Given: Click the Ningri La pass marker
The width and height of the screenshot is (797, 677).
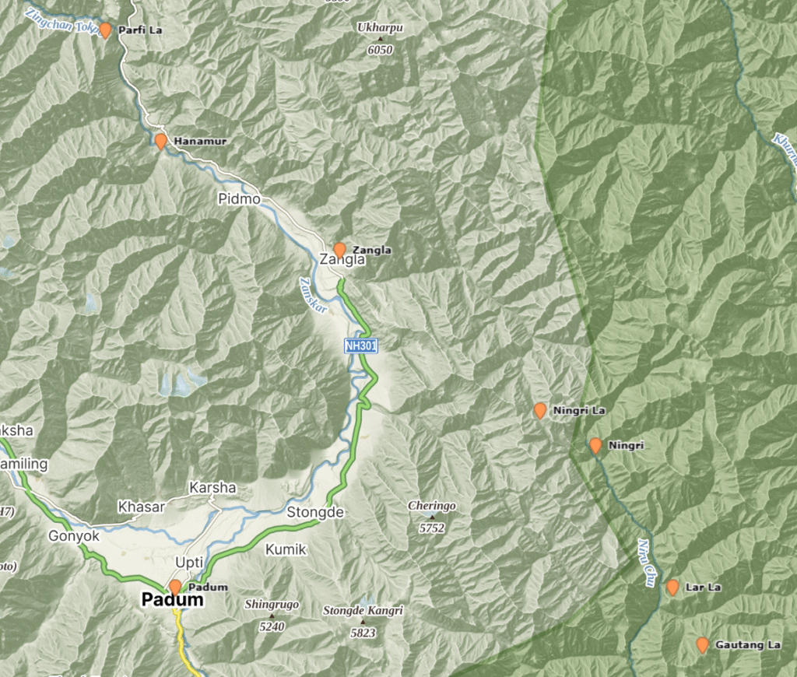Looking at the screenshot, I should (540, 410).
